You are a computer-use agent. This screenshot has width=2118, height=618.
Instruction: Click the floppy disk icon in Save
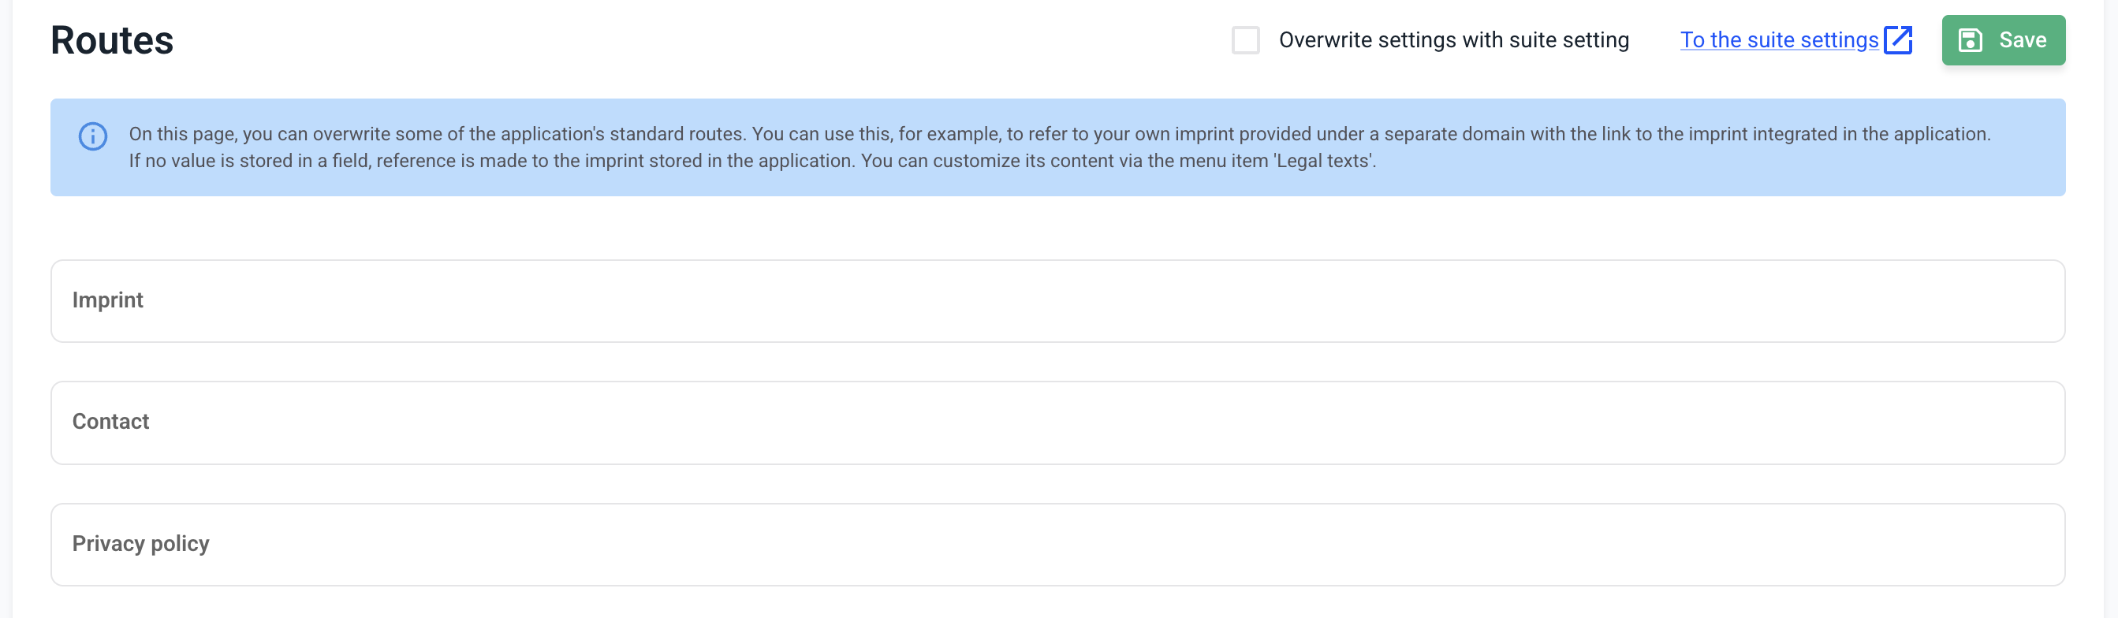pyautogui.click(x=1970, y=40)
